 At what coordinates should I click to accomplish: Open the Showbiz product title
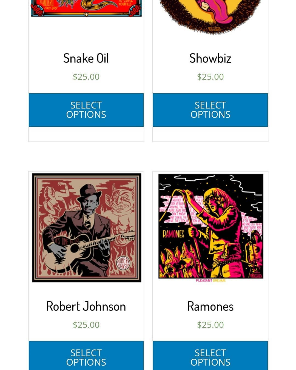(x=210, y=58)
